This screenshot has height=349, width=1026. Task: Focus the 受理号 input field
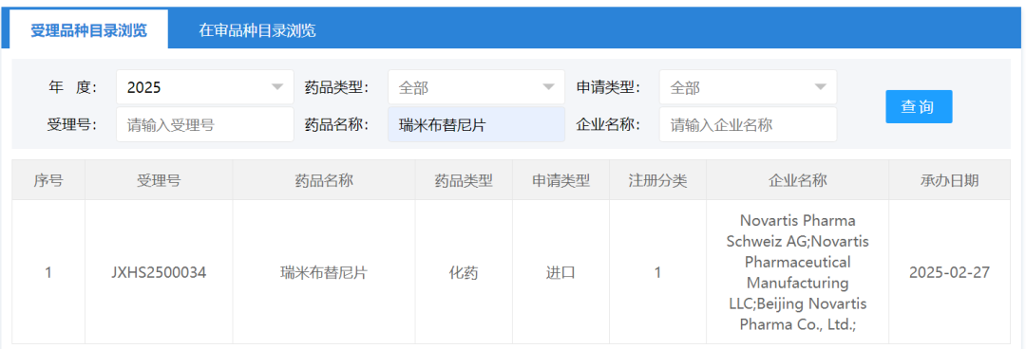(x=205, y=124)
